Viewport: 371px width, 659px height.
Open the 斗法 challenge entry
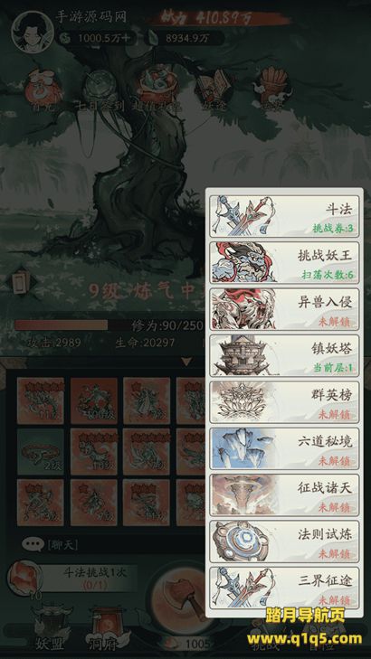coord(284,215)
